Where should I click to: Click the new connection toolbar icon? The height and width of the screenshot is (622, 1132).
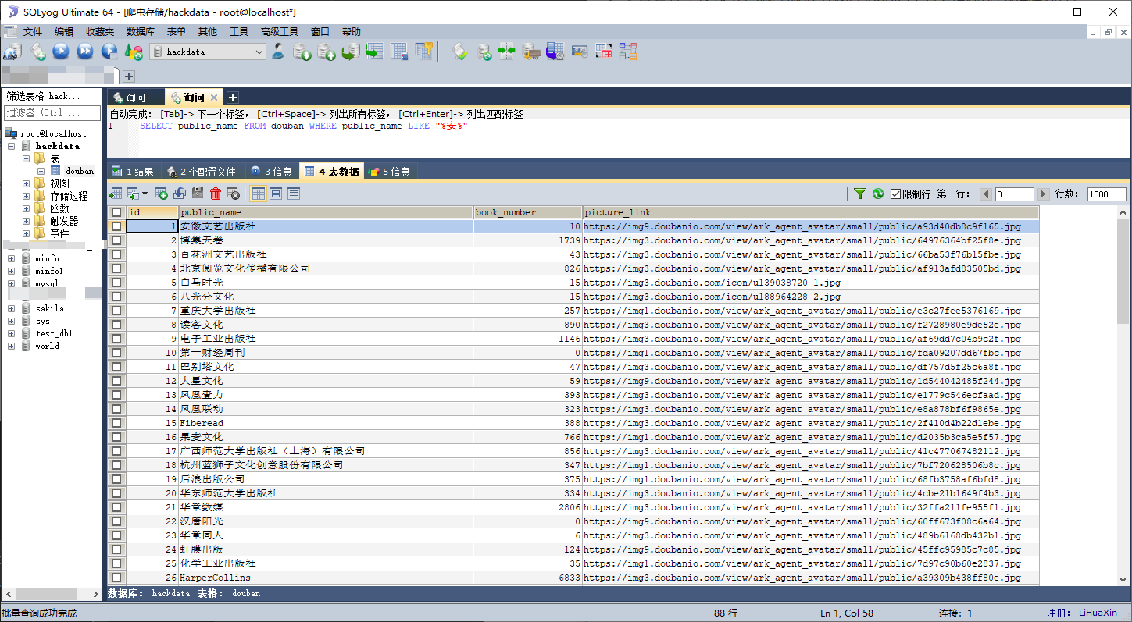click(12, 52)
